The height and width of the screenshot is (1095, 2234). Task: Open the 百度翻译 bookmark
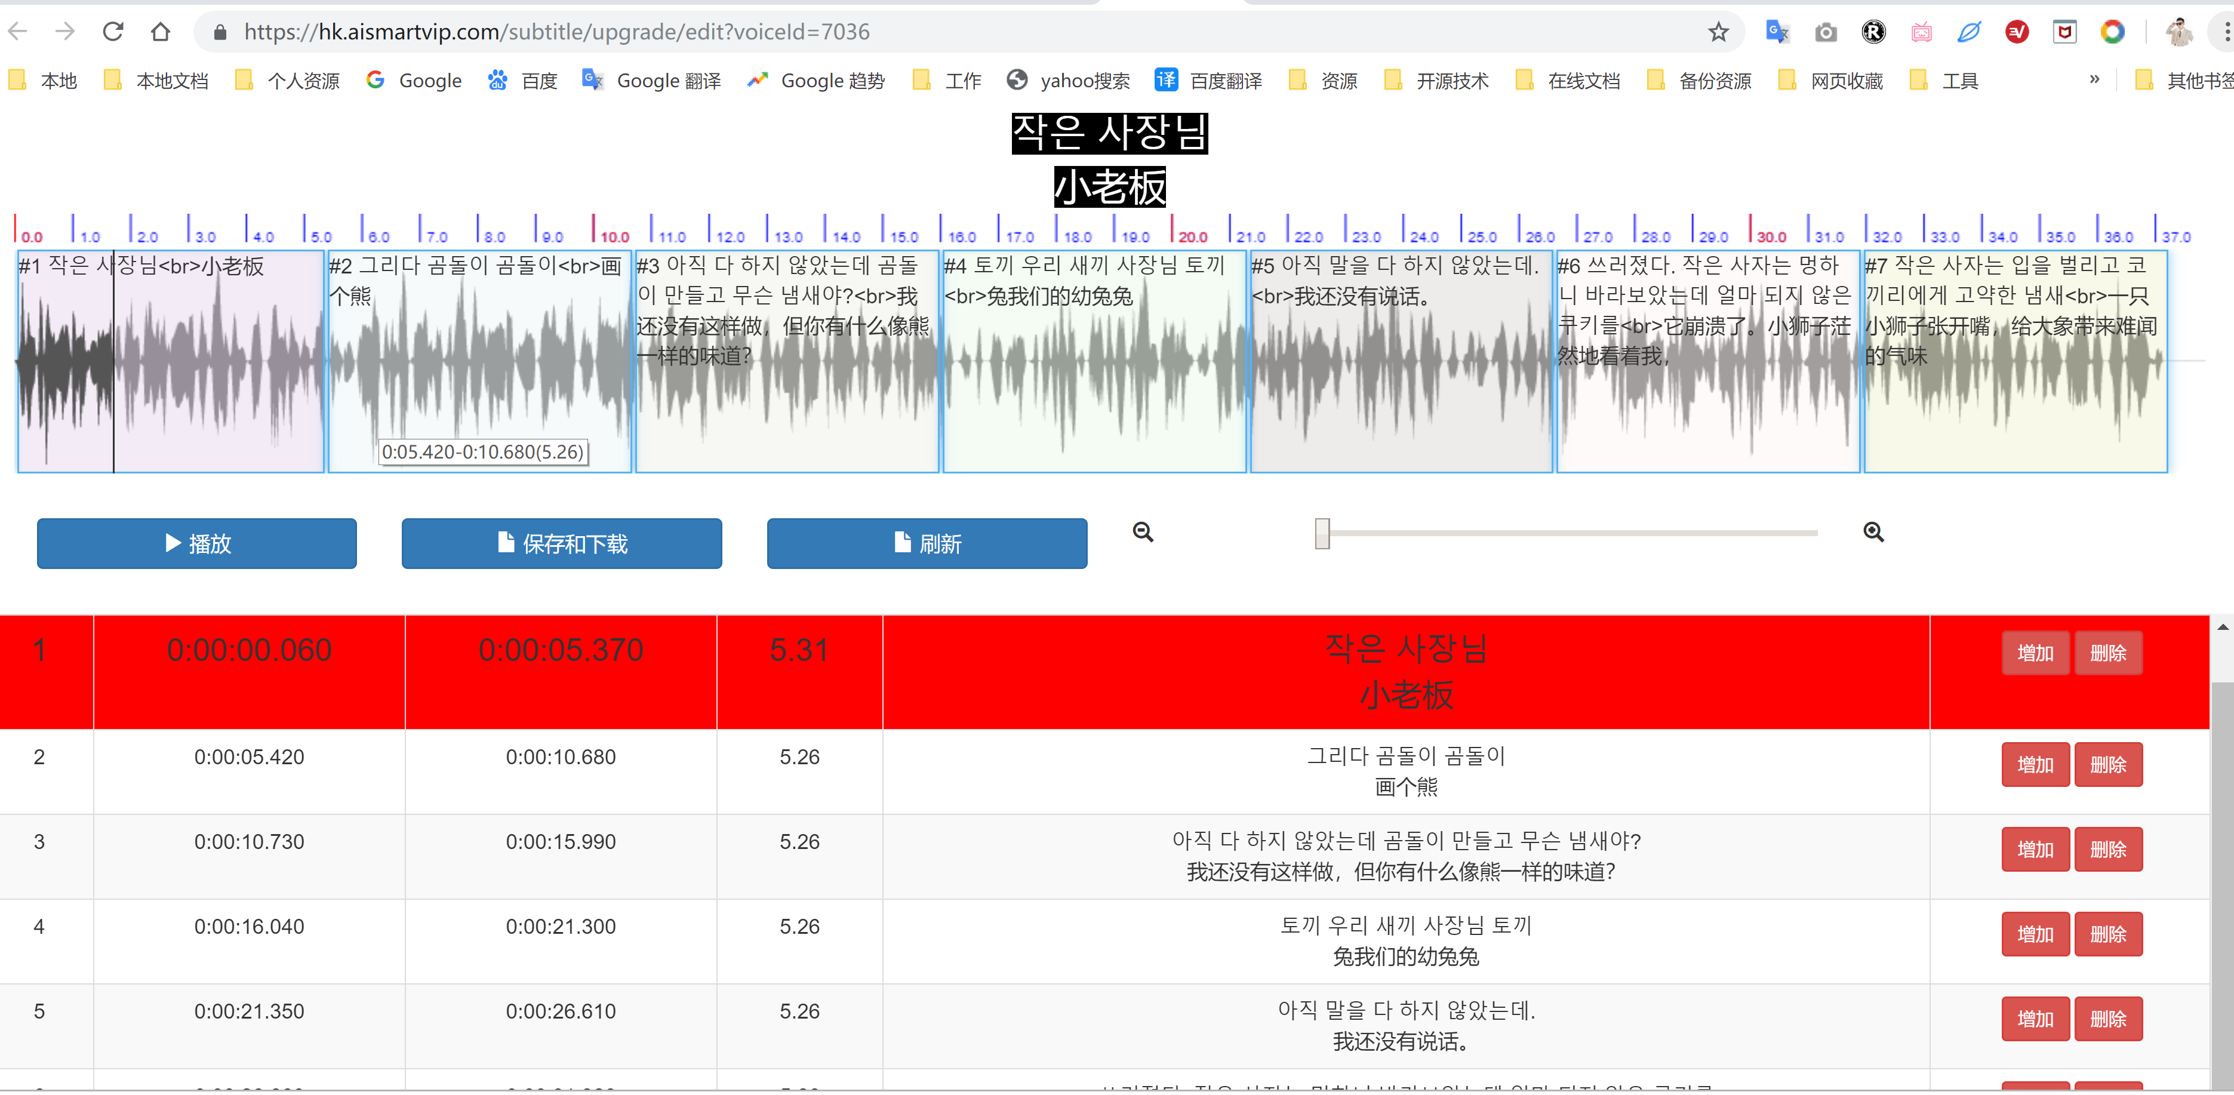[1209, 81]
